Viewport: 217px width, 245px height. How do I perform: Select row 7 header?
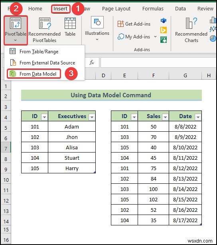point(6,147)
